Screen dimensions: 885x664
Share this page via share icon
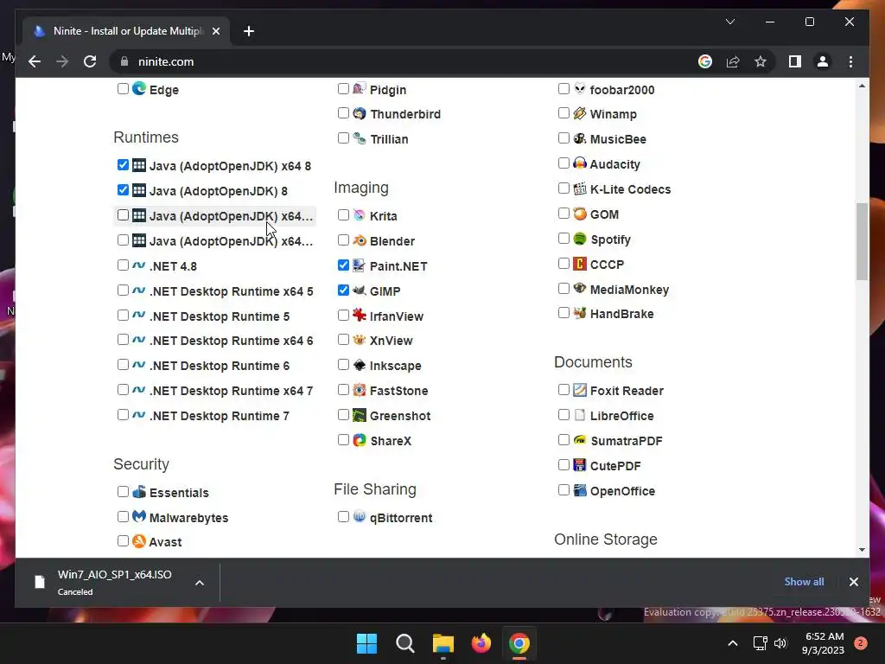coord(733,61)
